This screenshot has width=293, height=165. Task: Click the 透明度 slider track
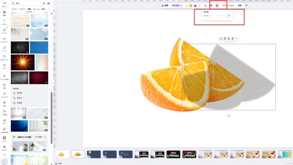coord(217,16)
